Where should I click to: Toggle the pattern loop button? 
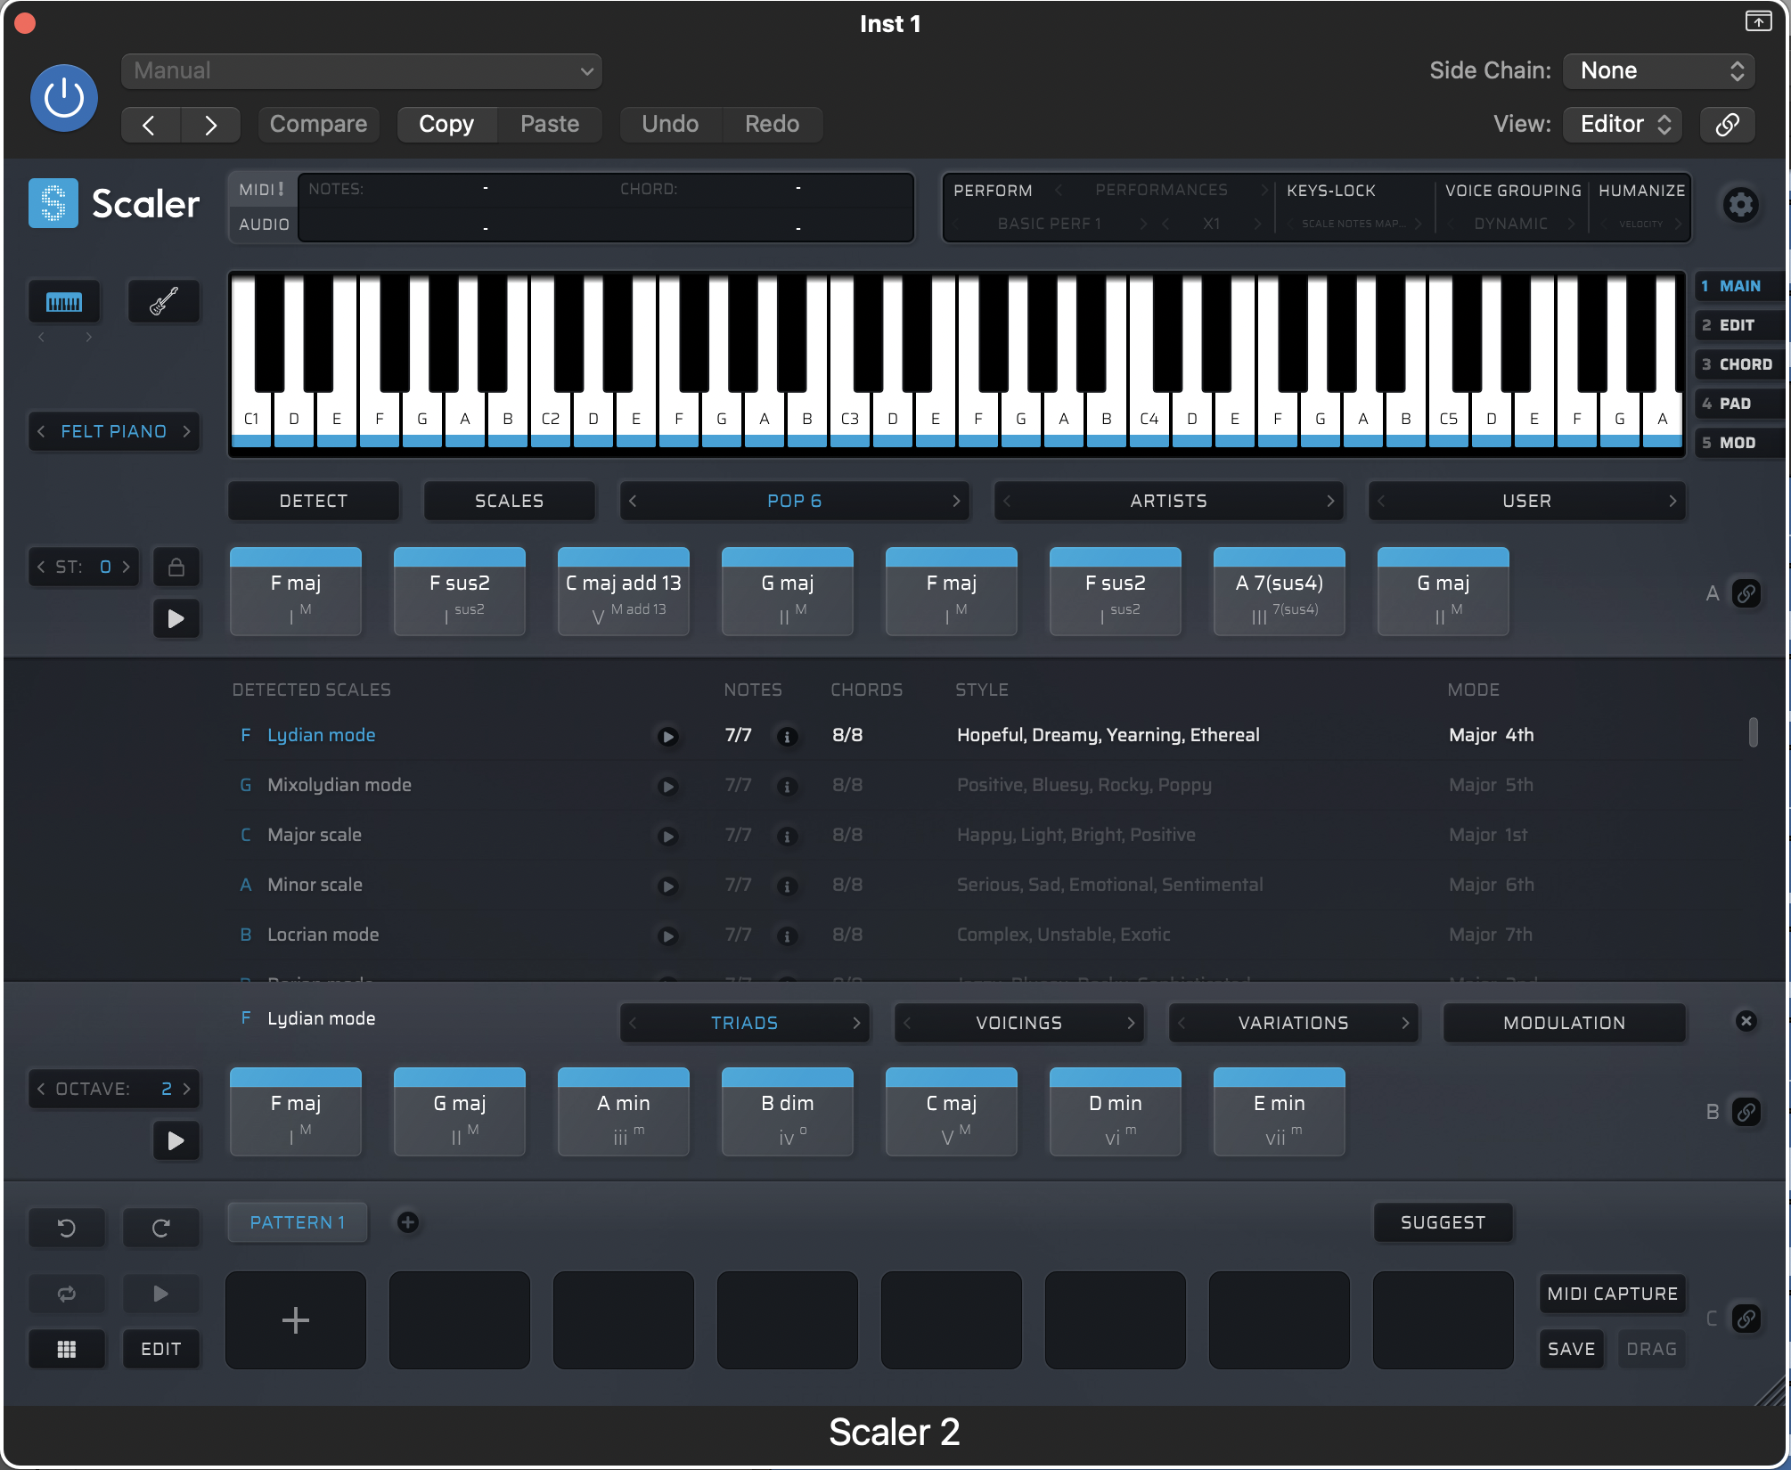67,1294
